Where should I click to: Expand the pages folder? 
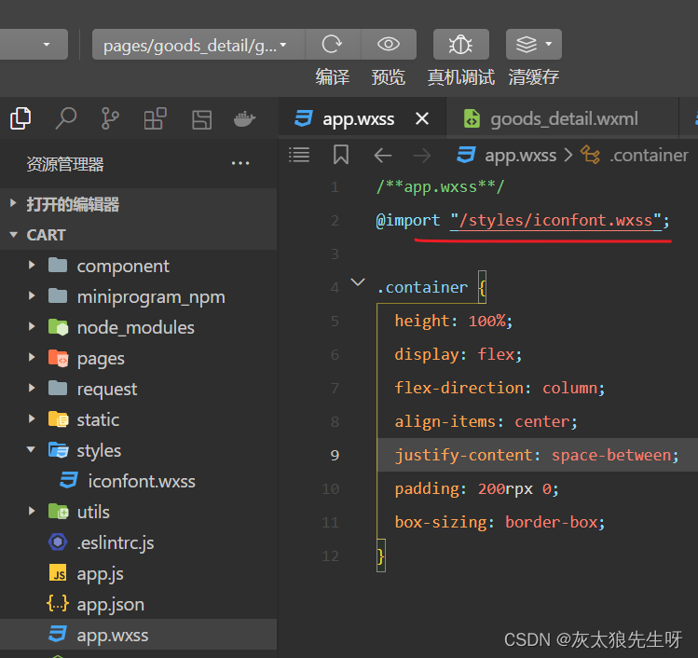pos(138,358)
